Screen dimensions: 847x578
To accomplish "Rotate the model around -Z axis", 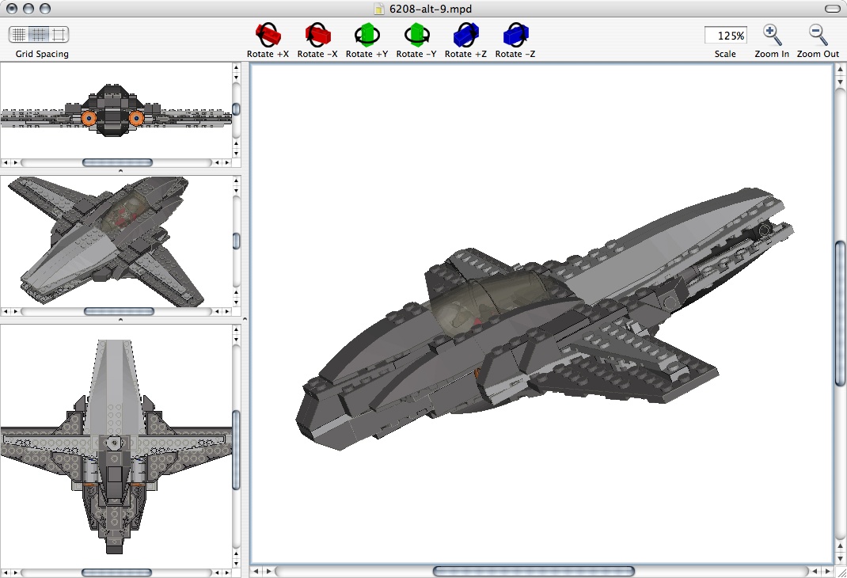I will pos(514,35).
